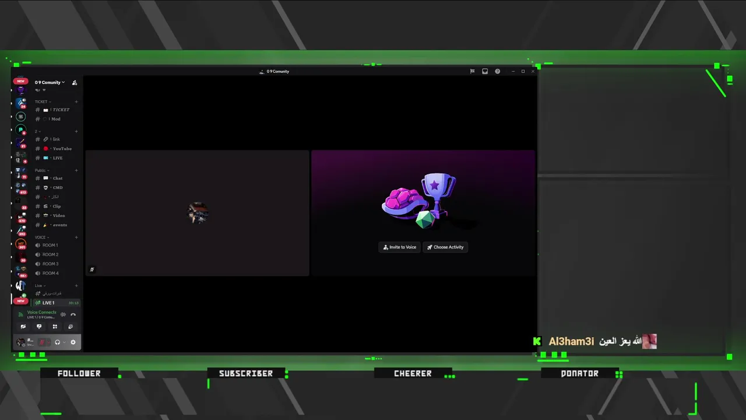This screenshot has height=420, width=746.
Task: Open the WT server icon
Action: [x=21, y=286]
